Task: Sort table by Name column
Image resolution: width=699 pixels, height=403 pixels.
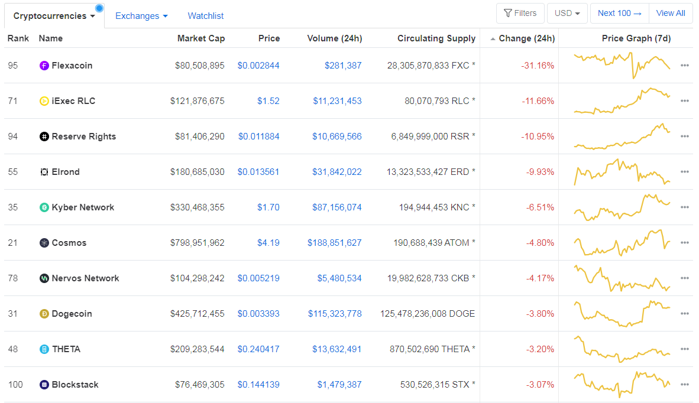Action: [x=51, y=38]
